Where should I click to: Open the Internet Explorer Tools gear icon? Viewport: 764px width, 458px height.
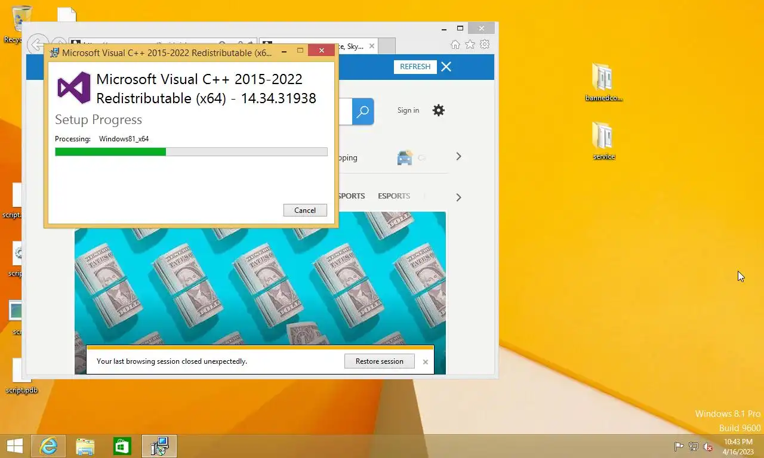point(485,45)
